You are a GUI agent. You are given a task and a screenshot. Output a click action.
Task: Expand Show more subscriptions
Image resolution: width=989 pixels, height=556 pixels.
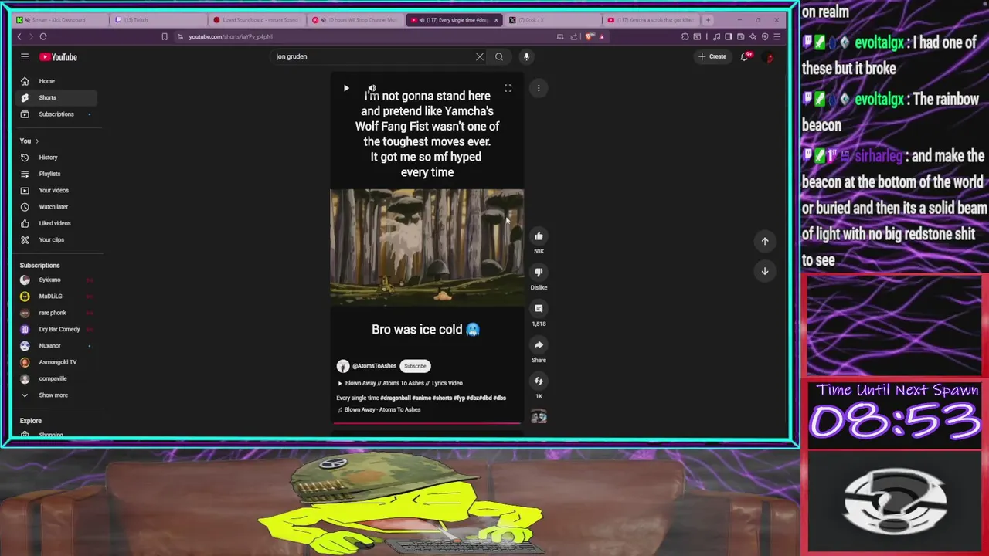(56, 395)
